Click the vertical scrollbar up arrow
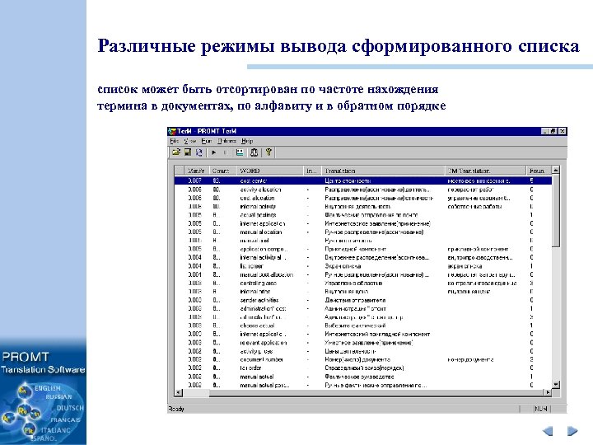Image resolution: width=593 pixels, height=445 pixels. click(x=556, y=170)
